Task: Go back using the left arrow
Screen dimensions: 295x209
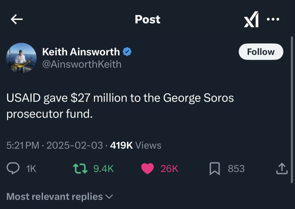Action: [x=17, y=19]
